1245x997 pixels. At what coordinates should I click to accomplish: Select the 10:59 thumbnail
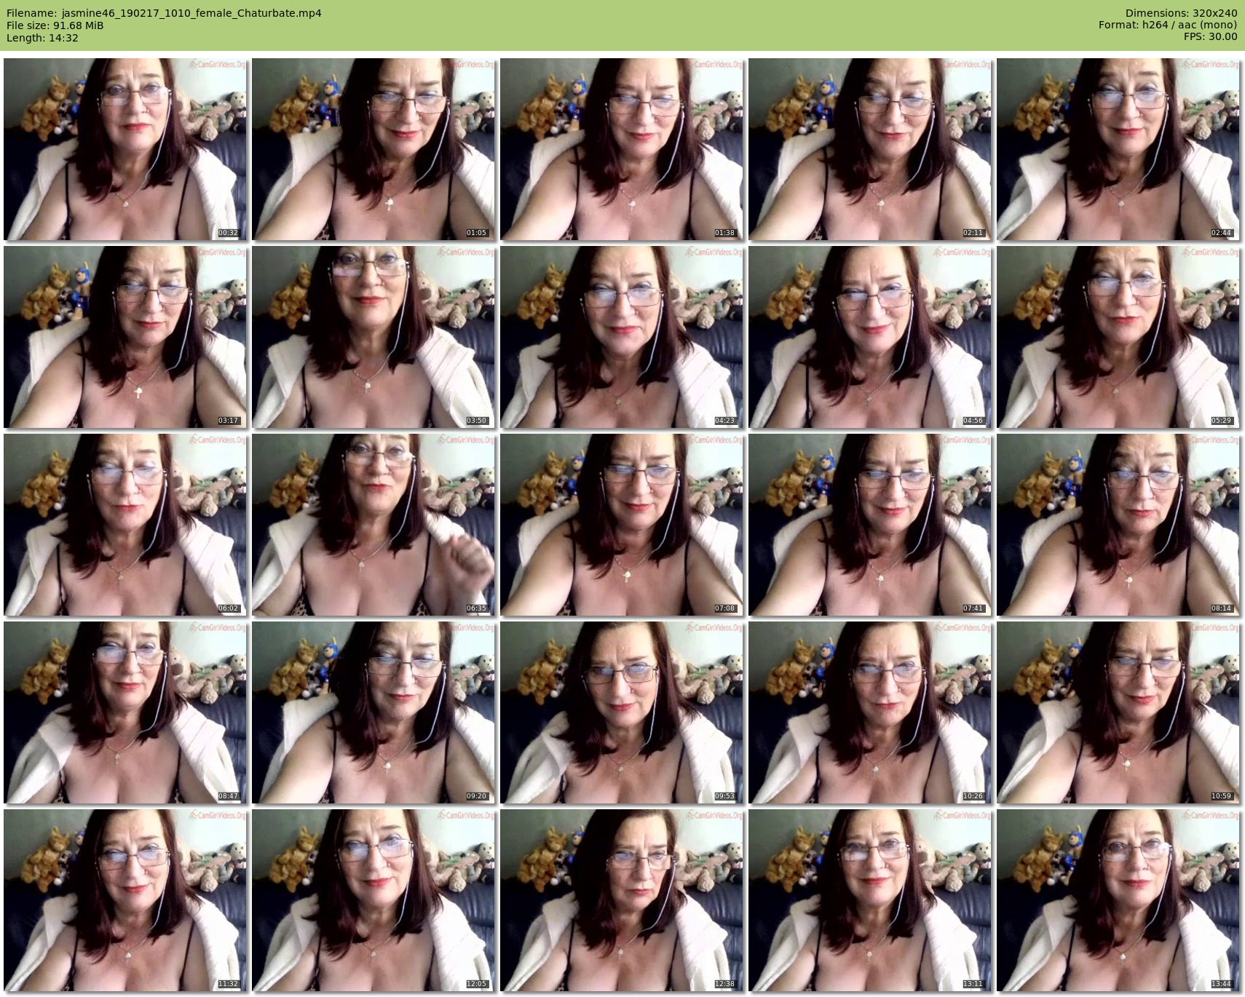[x=1118, y=712]
